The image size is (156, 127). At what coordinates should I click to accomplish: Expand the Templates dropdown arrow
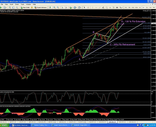(81, 7)
